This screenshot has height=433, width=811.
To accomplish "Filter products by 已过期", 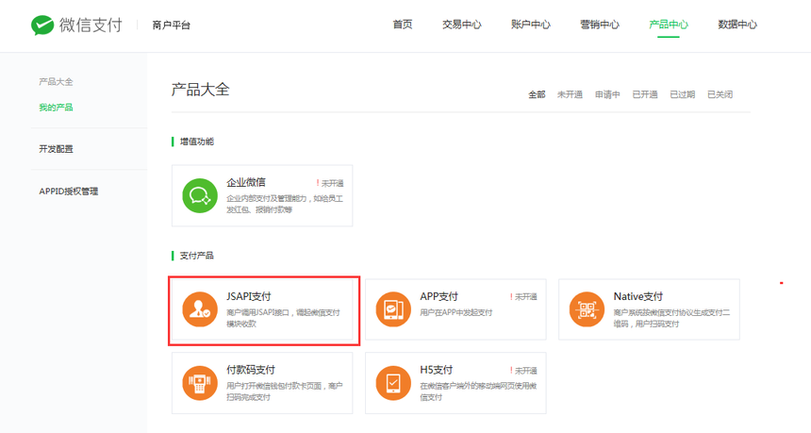I will pos(682,94).
